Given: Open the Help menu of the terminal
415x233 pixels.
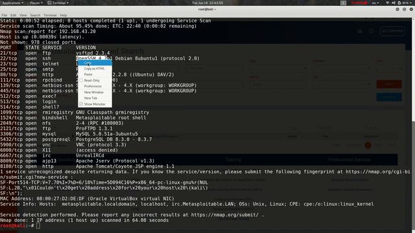Looking at the screenshot, I should point(64,16).
